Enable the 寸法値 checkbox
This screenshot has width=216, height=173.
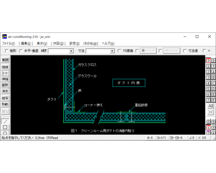click(185, 51)
